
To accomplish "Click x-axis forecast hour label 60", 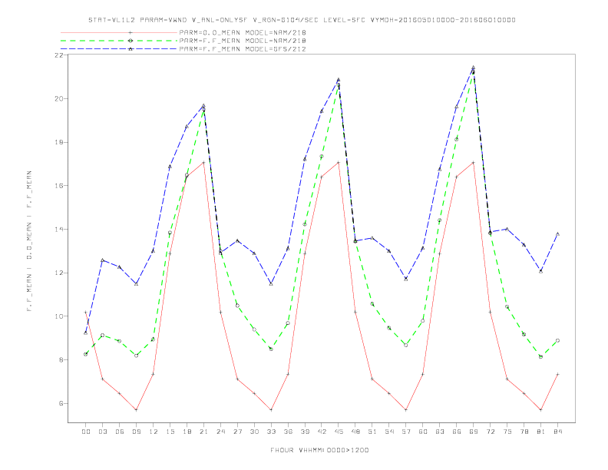I will (423, 432).
